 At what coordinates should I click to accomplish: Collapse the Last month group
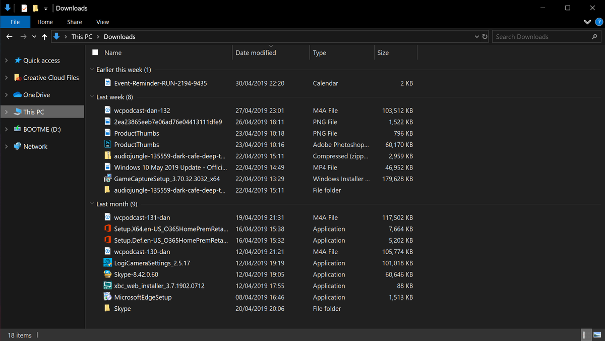92,204
